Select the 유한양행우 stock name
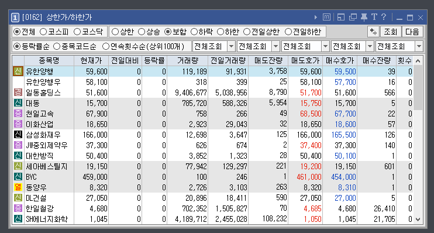Screen dimensions: 434x233 click(x=43, y=82)
